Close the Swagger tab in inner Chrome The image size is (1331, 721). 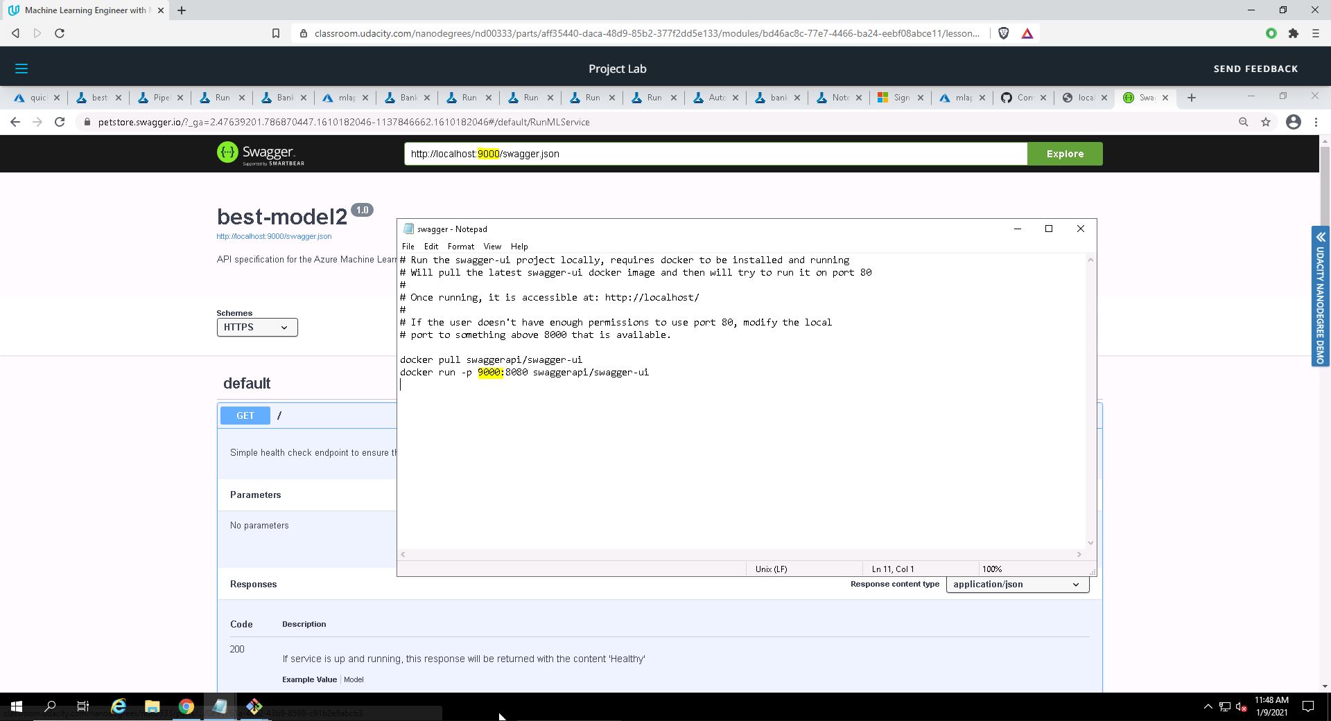coord(1165,98)
